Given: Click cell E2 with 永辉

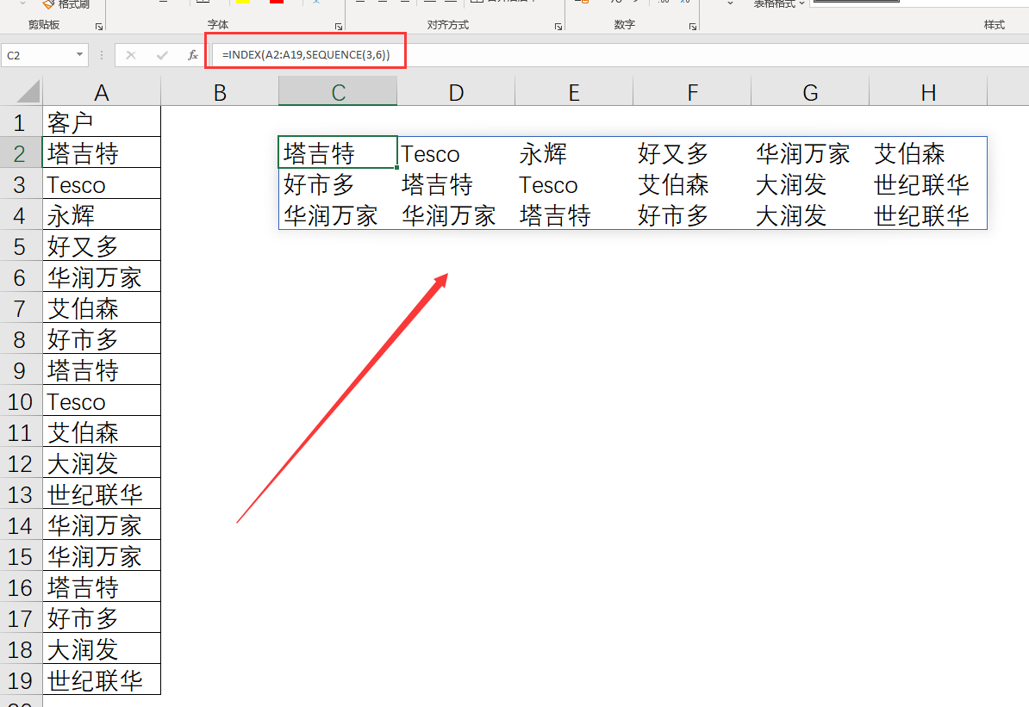Looking at the screenshot, I should [574, 152].
